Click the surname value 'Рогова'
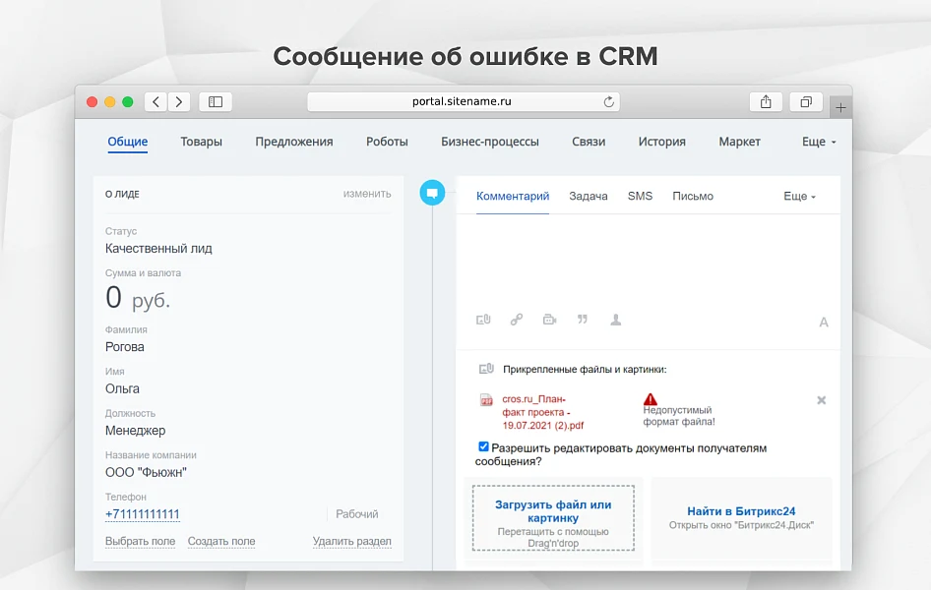Image resolution: width=931 pixels, height=590 pixels. (x=125, y=347)
